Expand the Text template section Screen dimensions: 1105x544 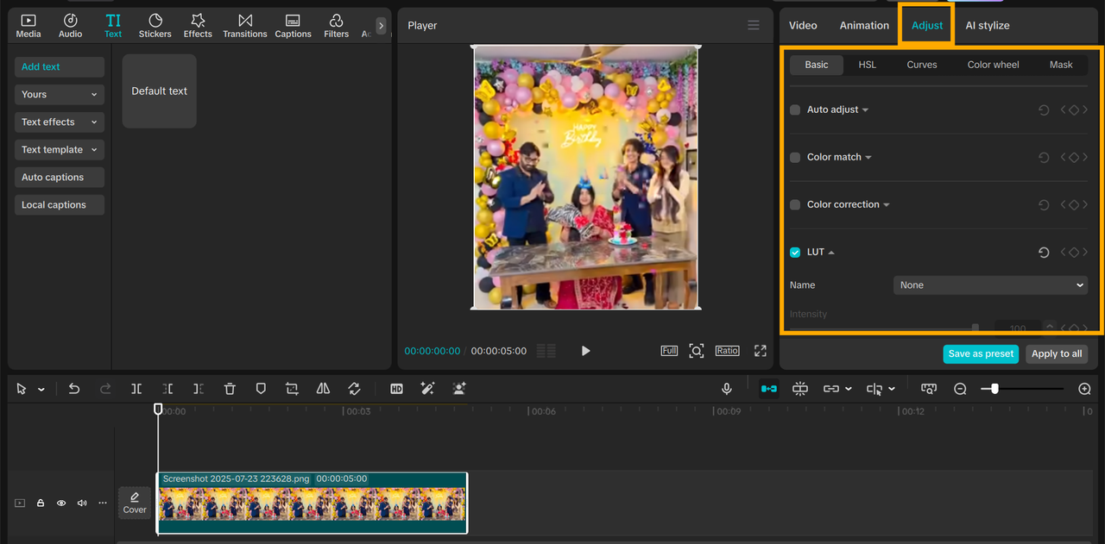click(x=59, y=150)
